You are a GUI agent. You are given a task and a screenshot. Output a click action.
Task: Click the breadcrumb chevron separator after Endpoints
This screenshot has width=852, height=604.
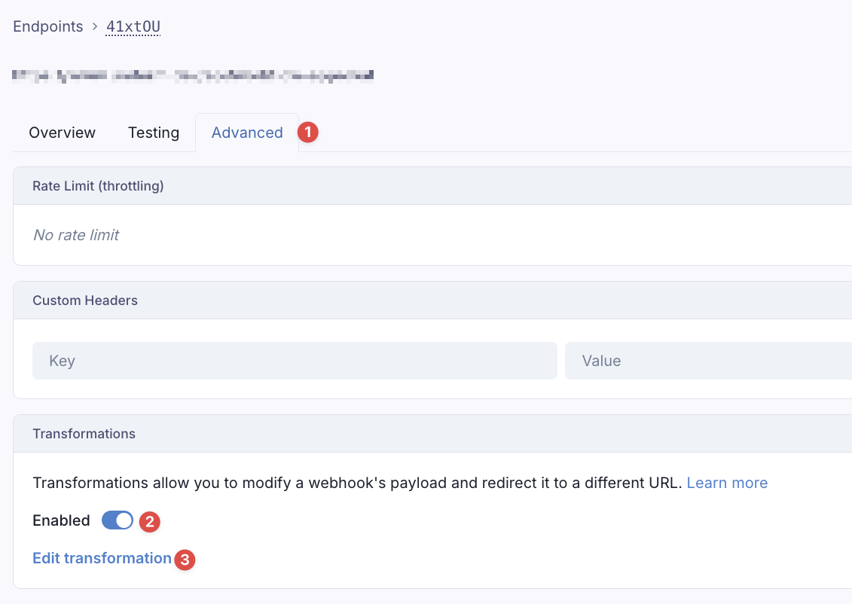tap(95, 27)
